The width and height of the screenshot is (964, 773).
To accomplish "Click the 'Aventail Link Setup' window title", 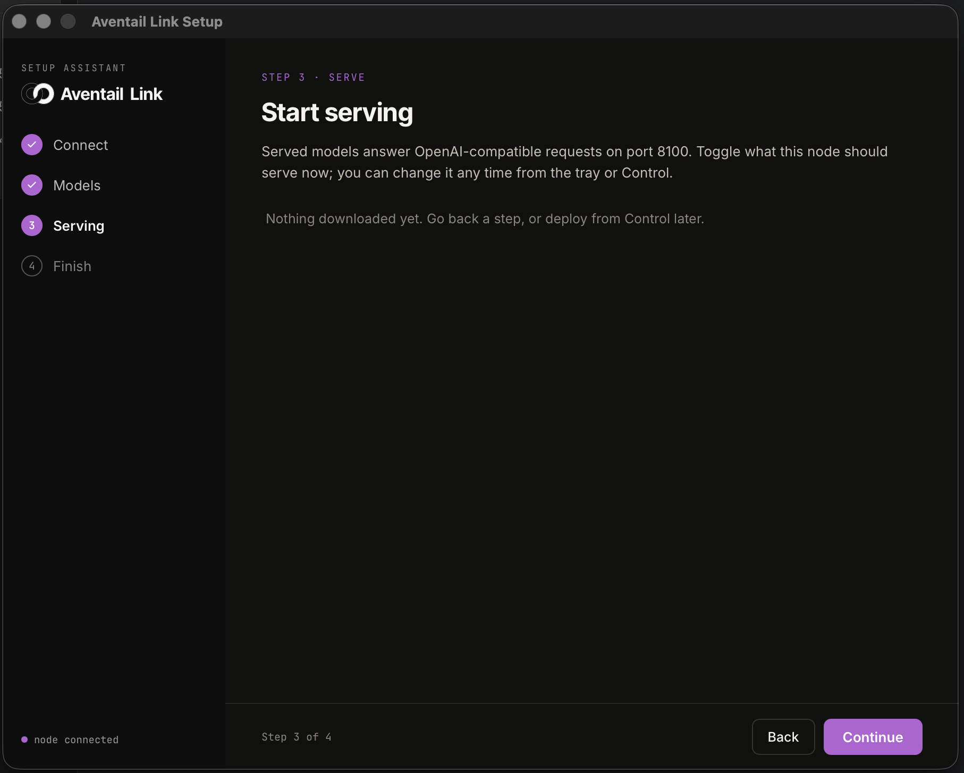I will 157,21.
